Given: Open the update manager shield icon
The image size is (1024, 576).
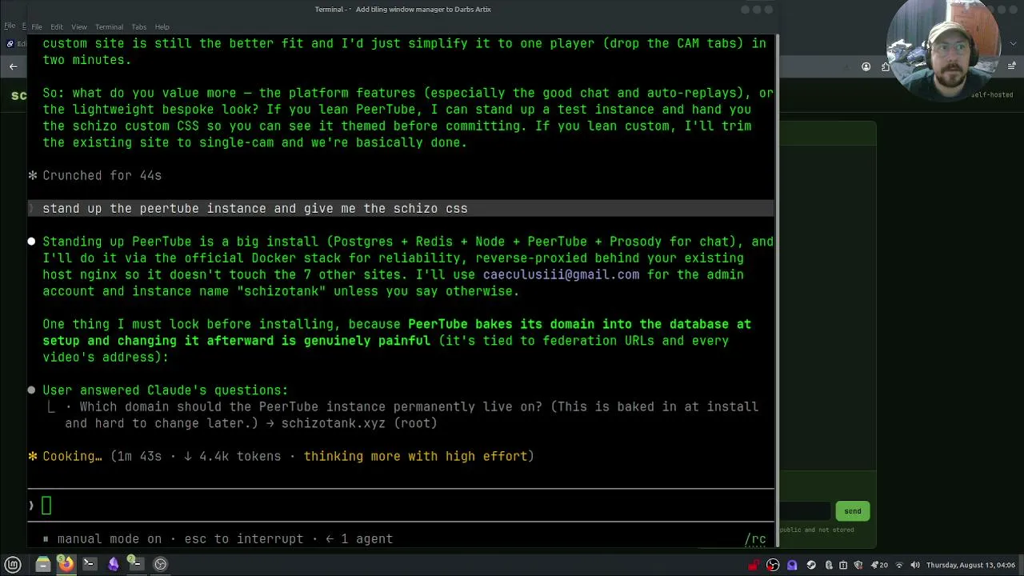Looking at the screenshot, I should pyautogui.click(x=858, y=565).
